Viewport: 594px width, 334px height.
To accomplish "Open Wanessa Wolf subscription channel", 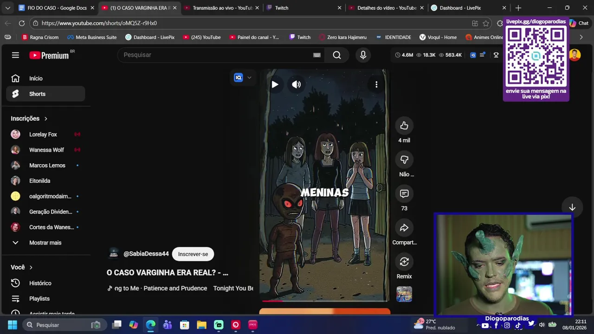I will click(x=45, y=150).
